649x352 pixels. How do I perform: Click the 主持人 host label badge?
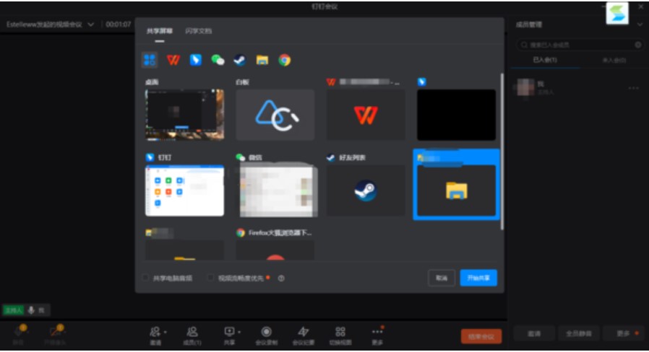(x=13, y=310)
